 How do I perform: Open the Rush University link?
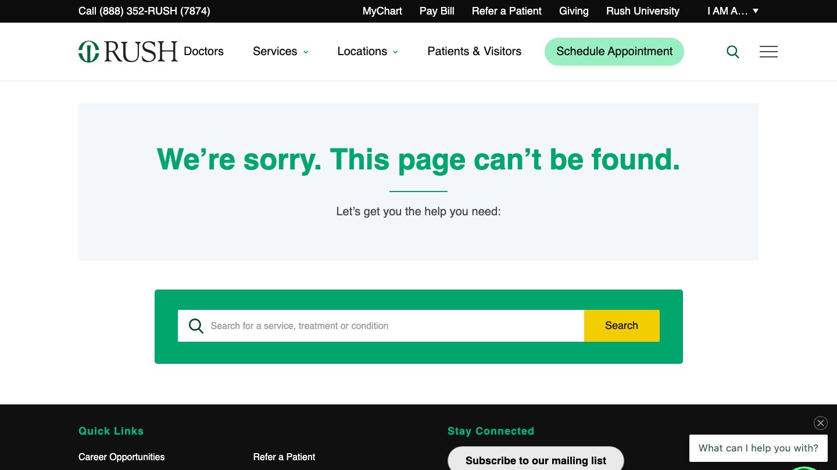[x=642, y=11]
